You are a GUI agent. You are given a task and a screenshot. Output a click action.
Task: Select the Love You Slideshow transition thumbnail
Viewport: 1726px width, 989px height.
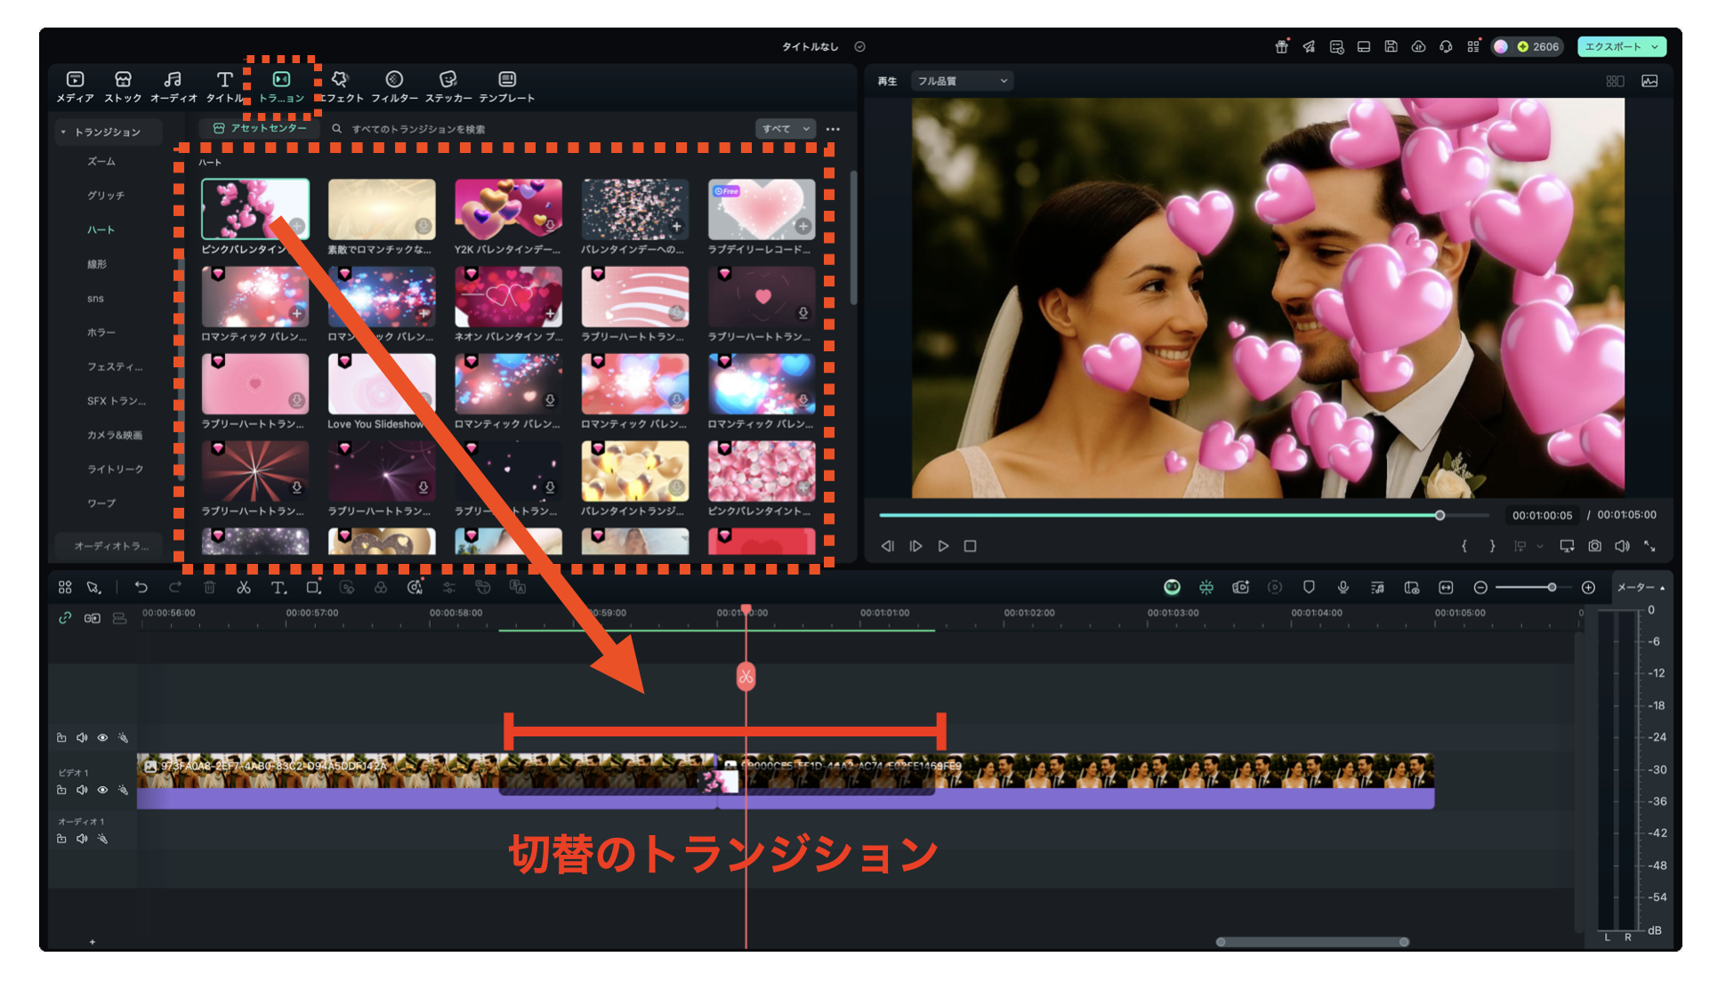tap(382, 384)
